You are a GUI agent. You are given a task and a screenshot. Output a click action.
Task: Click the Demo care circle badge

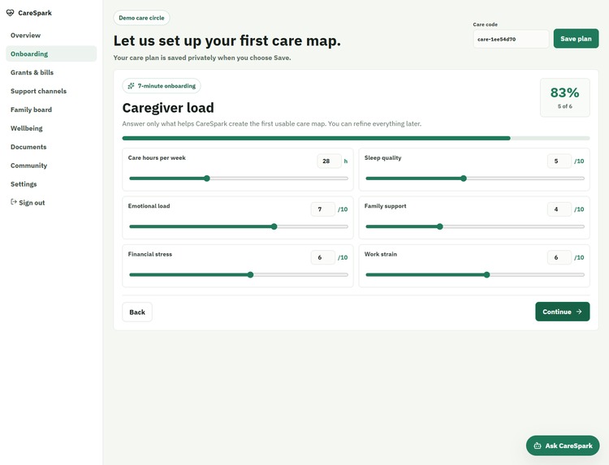pyautogui.click(x=141, y=18)
